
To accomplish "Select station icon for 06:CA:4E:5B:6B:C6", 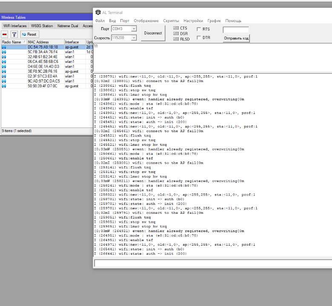I will 4,62.
